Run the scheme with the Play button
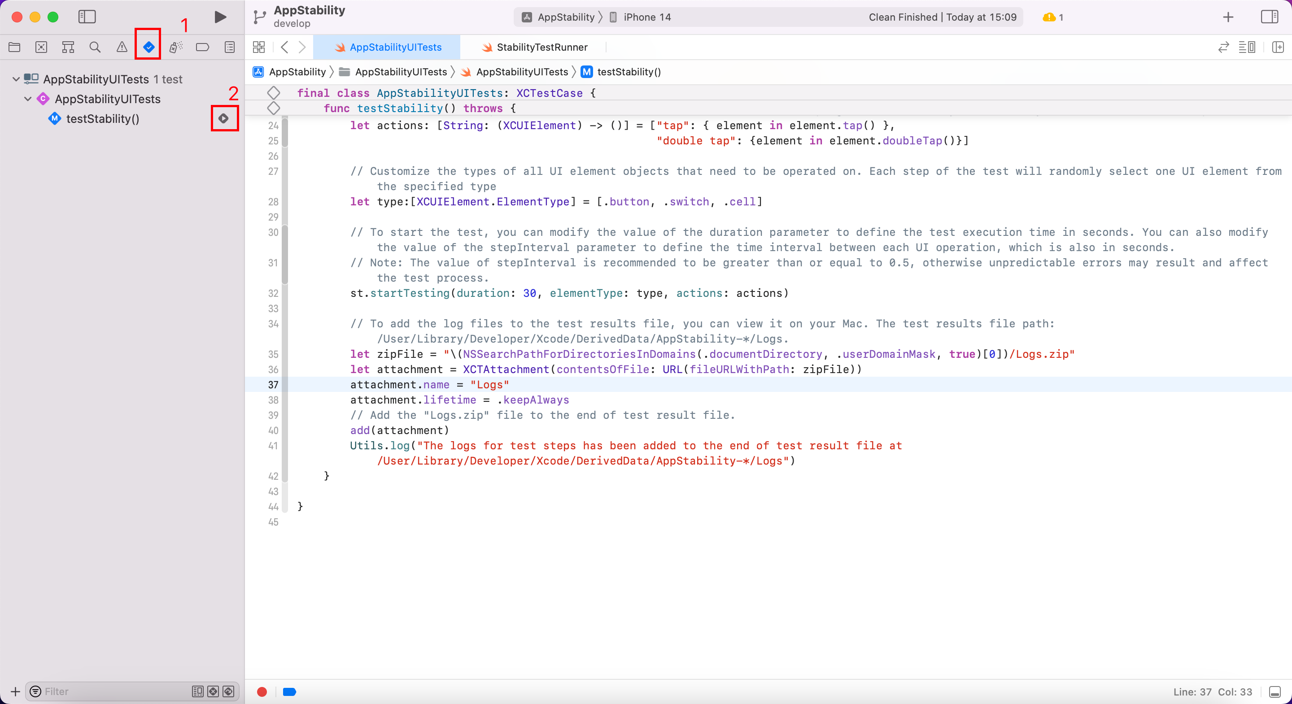 click(220, 17)
